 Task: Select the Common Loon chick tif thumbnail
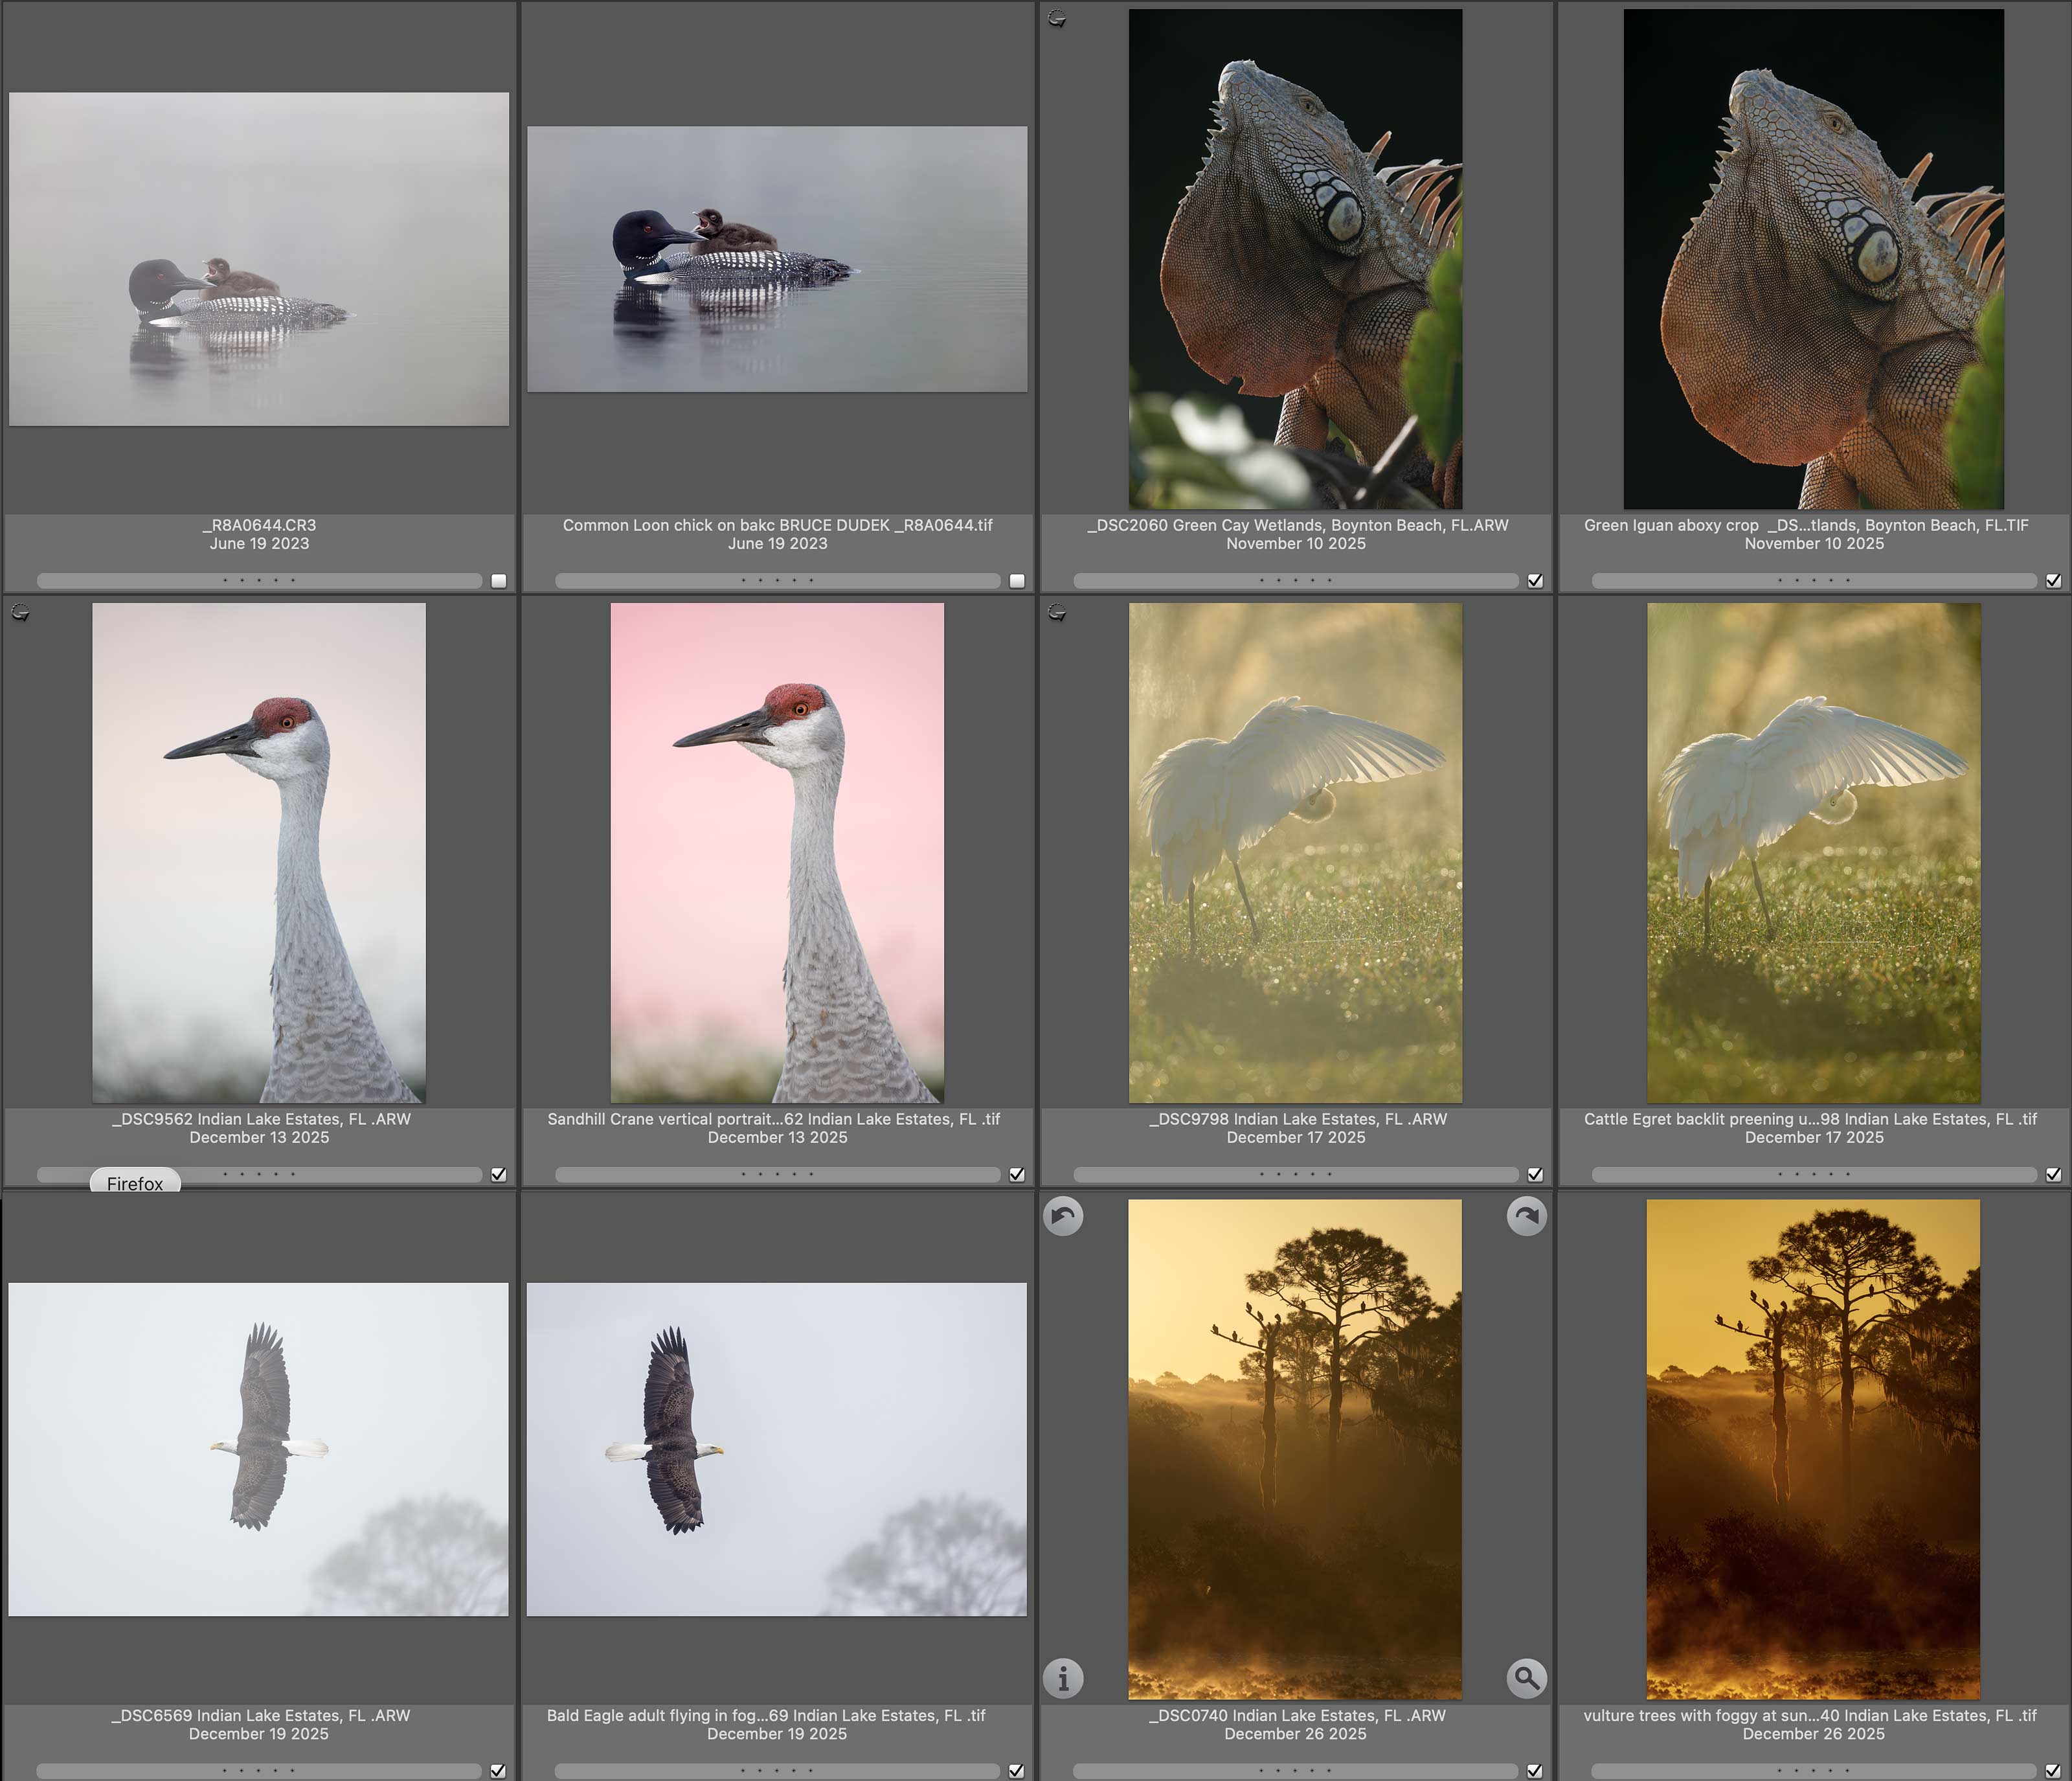(777, 259)
